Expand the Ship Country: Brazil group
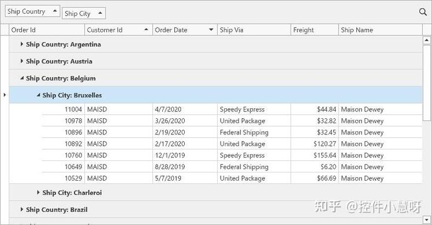Image resolution: width=432 pixels, height=225 pixels. [x=22, y=209]
